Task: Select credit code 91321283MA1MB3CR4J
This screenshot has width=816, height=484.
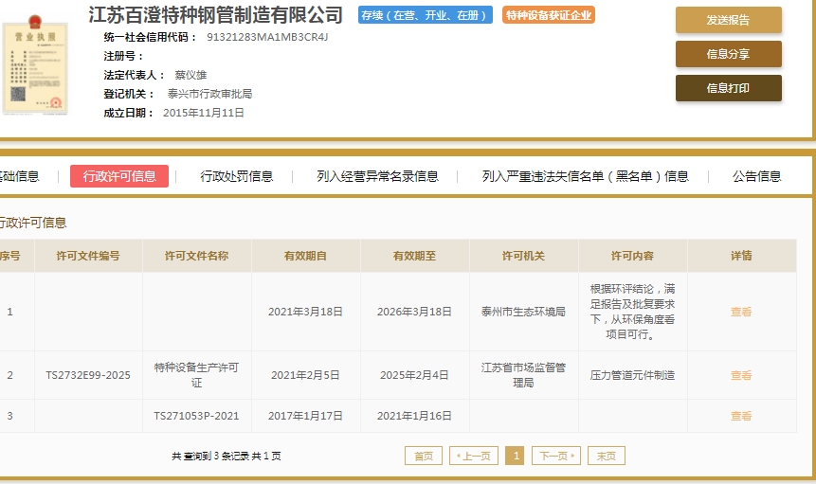Action: [x=267, y=38]
